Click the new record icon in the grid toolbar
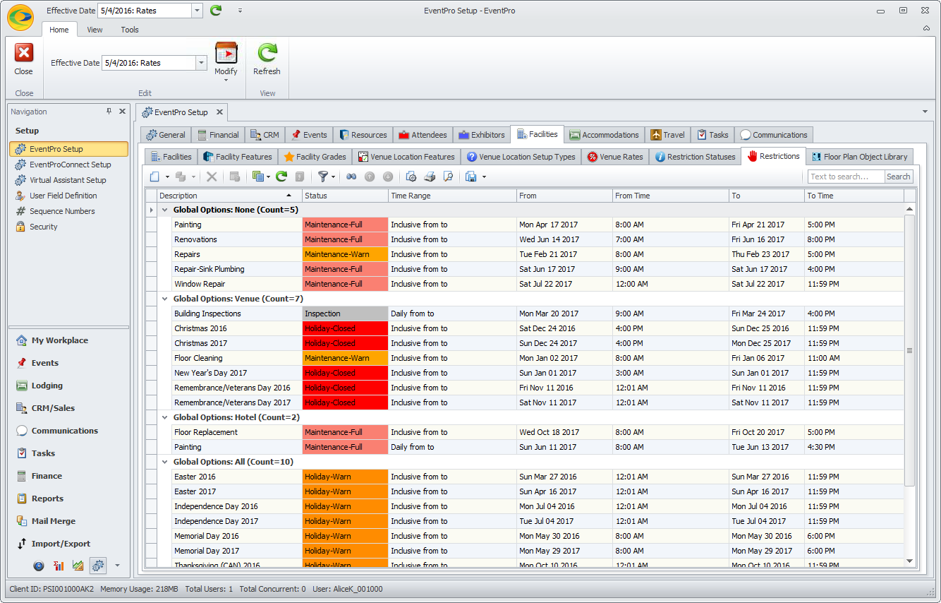The width and height of the screenshot is (941, 603). click(155, 177)
